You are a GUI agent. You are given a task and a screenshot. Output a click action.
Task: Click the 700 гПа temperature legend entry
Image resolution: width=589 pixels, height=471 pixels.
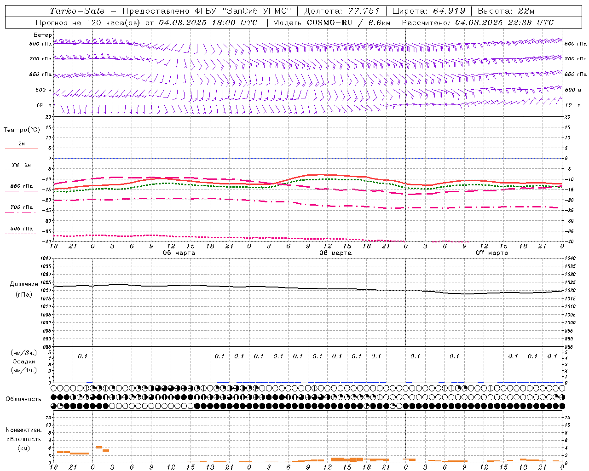pyautogui.click(x=21, y=207)
